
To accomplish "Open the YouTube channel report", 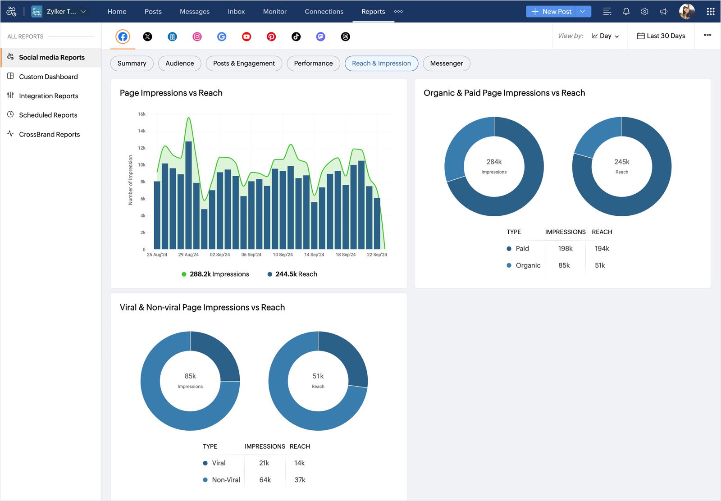I will pyautogui.click(x=246, y=36).
